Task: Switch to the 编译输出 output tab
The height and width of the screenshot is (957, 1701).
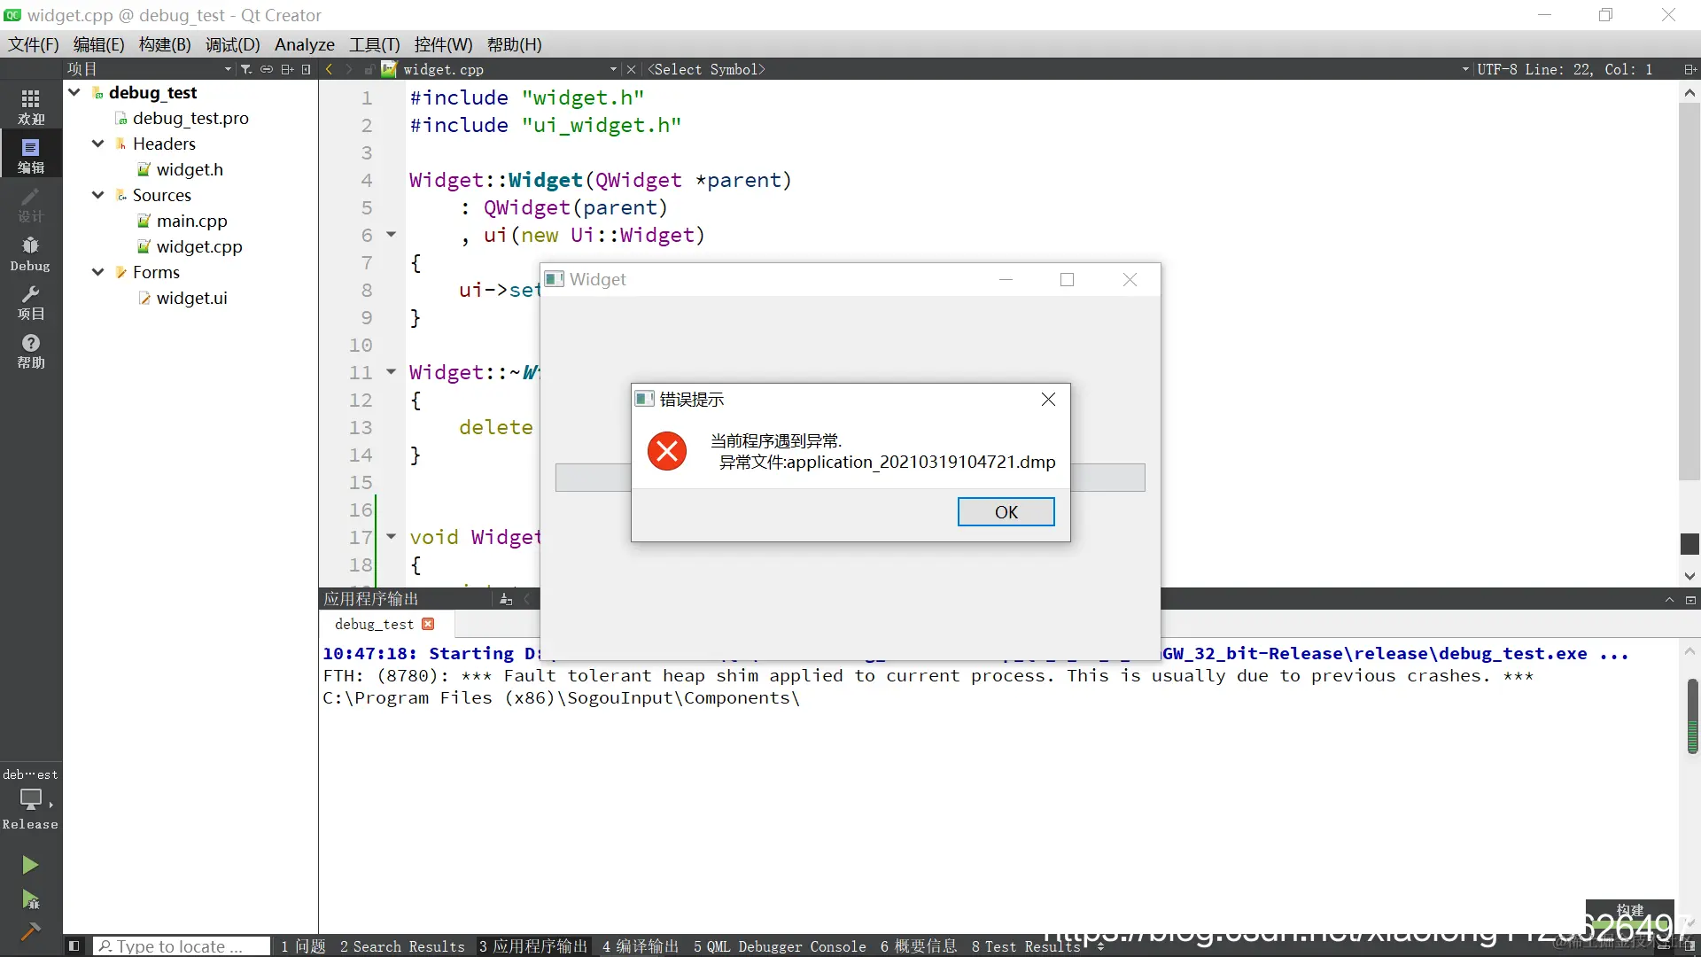Action: pos(640,946)
